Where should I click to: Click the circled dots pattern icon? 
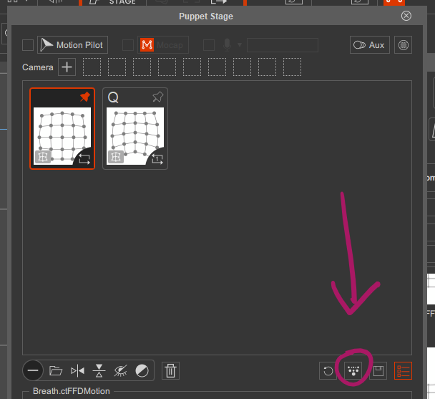click(353, 370)
